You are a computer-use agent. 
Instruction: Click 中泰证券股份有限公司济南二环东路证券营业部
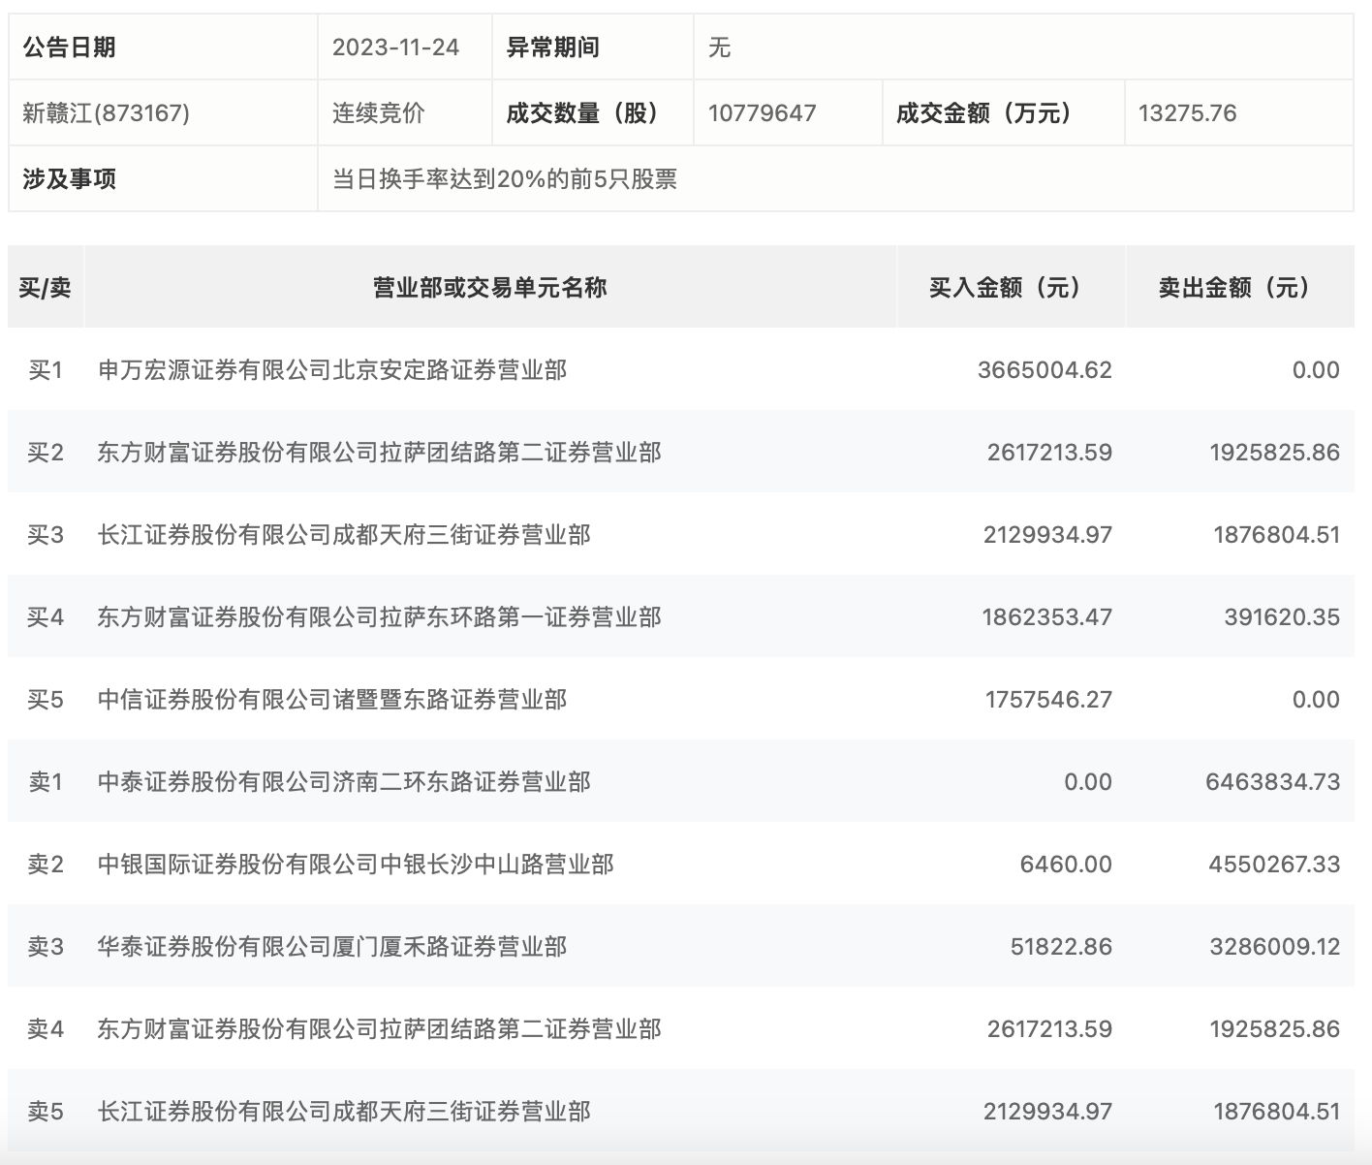coord(344,781)
